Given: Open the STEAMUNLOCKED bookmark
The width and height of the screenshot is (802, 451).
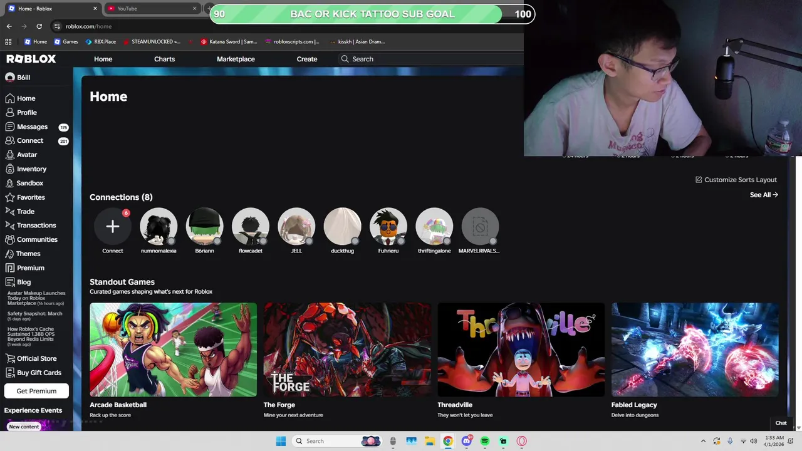Looking at the screenshot, I should 152,41.
